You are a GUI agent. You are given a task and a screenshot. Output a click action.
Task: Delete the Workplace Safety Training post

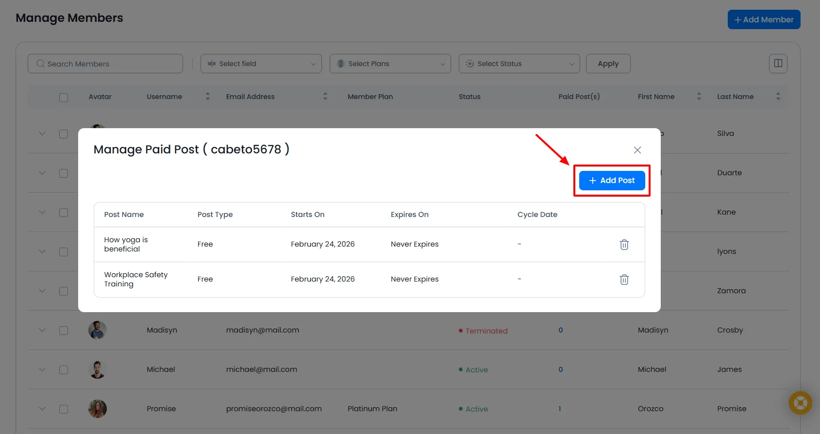tap(624, 280)
